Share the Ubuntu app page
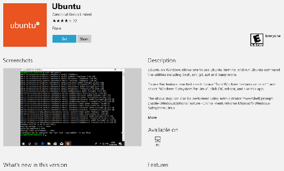 (x=84, y=39)
